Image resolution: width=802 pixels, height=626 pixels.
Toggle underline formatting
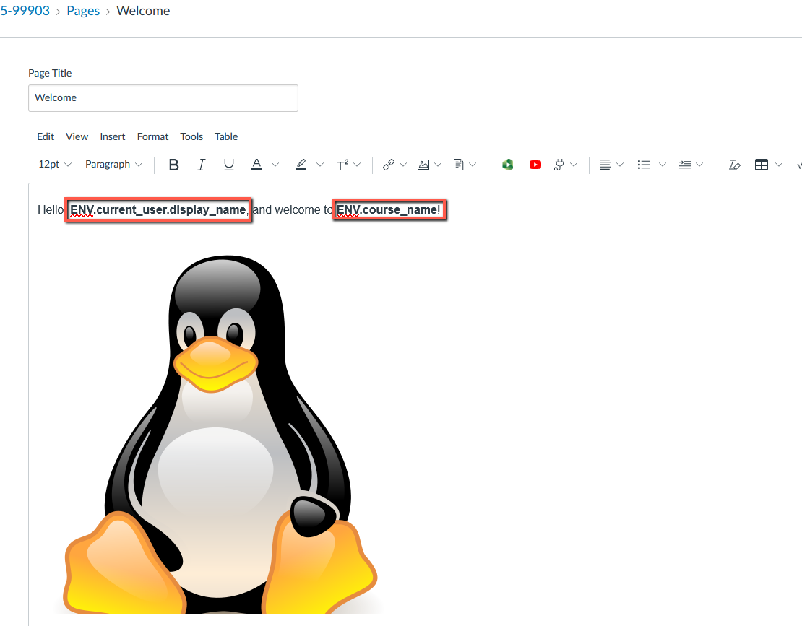228,165
